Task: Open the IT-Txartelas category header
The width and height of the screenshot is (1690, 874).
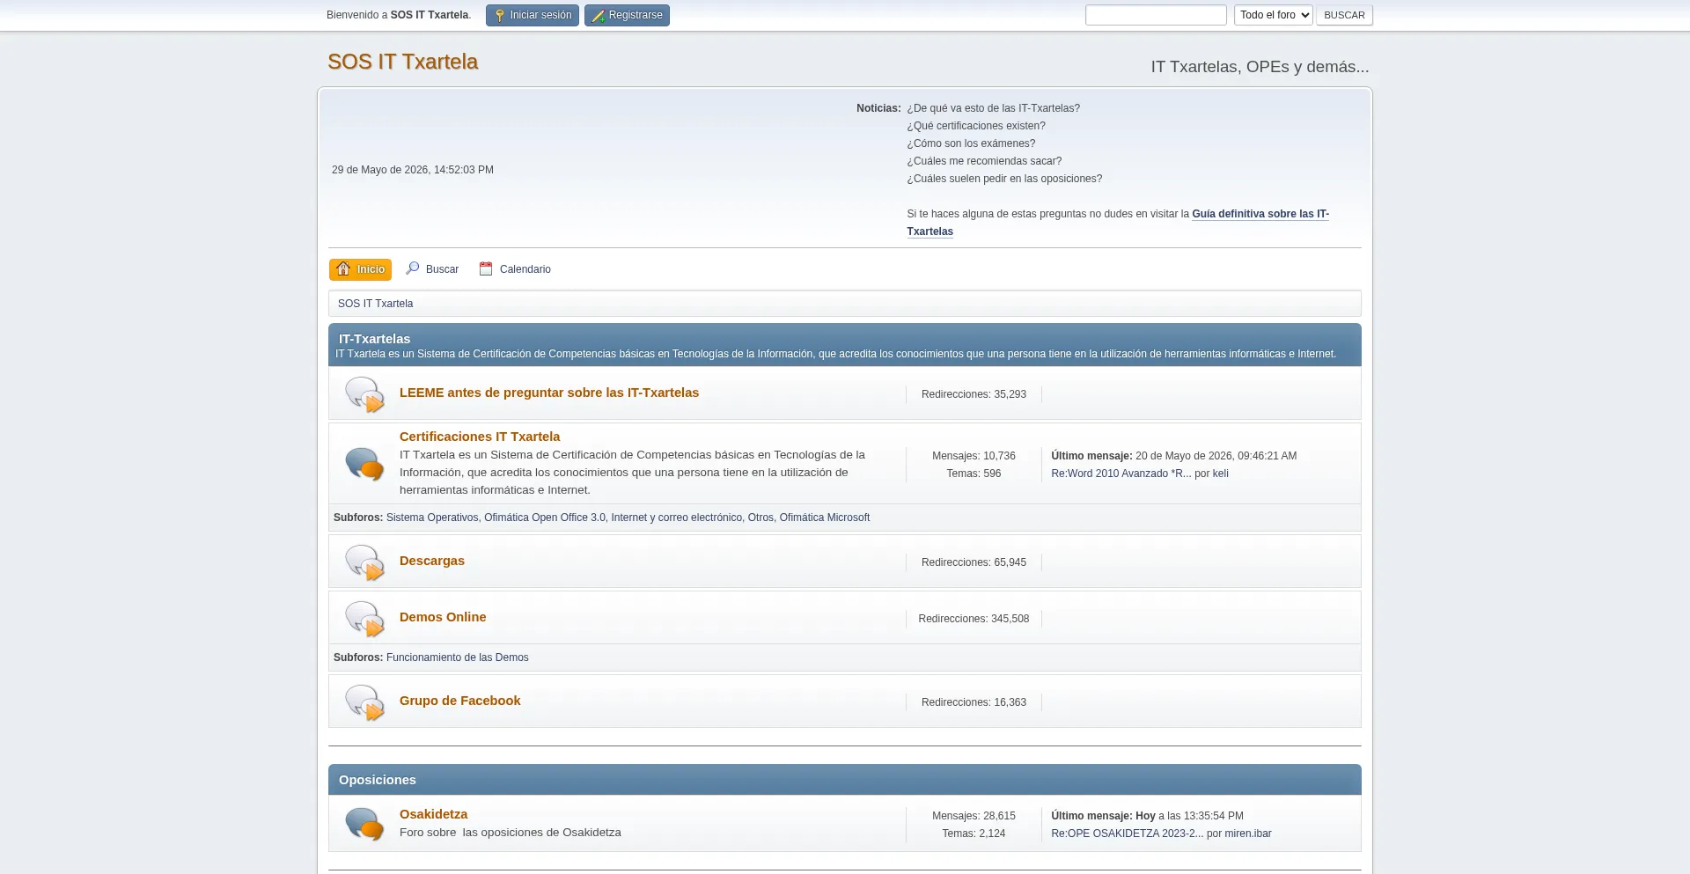Action: tap(374, 339)
